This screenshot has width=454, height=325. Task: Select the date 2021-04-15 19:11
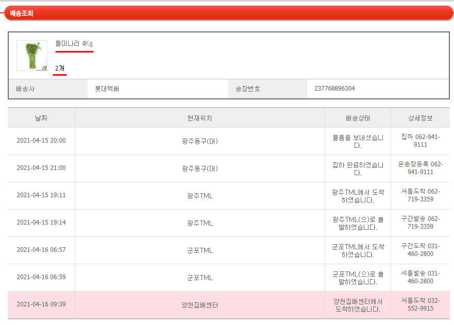click(x=41, y=195)
